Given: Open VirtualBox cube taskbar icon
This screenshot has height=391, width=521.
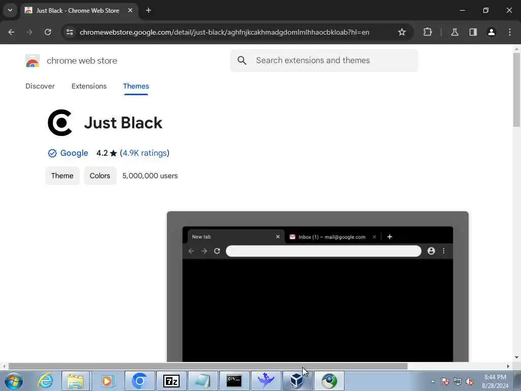Looking at the screenshot, I should (297, 381).
